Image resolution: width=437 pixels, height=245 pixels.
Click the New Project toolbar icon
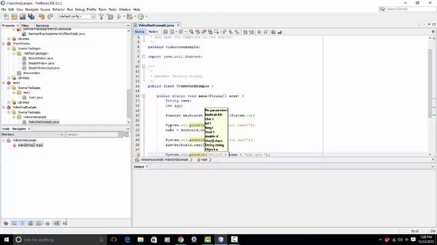click(x=14, y=16)
